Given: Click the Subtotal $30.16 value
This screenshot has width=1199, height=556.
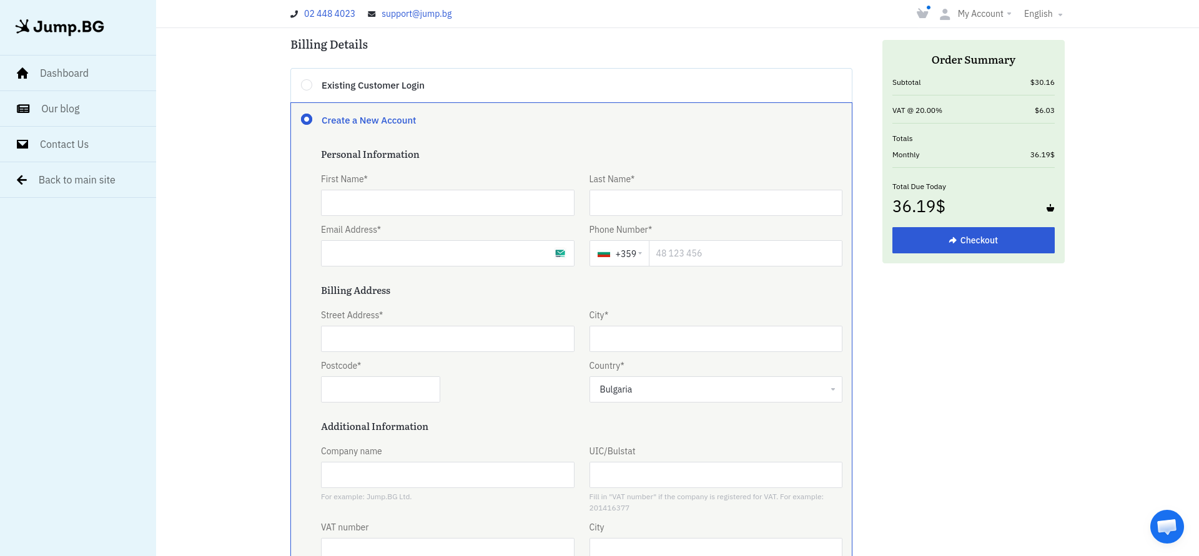Looking at the screenshot, I should coord(1042,82).
